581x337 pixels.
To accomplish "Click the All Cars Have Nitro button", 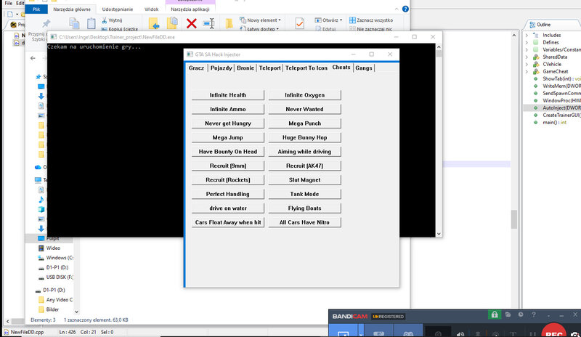I will tap(304, 222).
